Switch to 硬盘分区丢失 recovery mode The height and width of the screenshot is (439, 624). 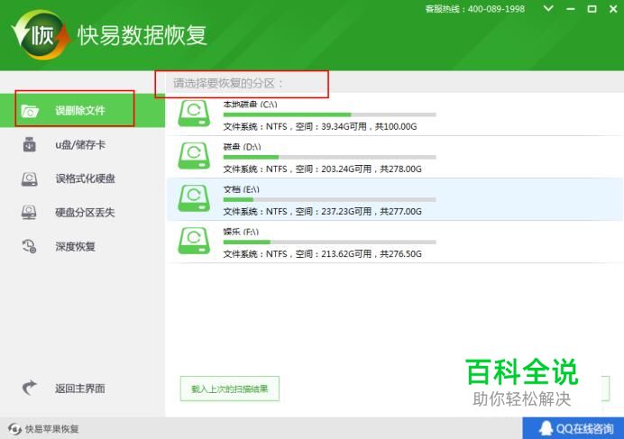coord(82,213)
